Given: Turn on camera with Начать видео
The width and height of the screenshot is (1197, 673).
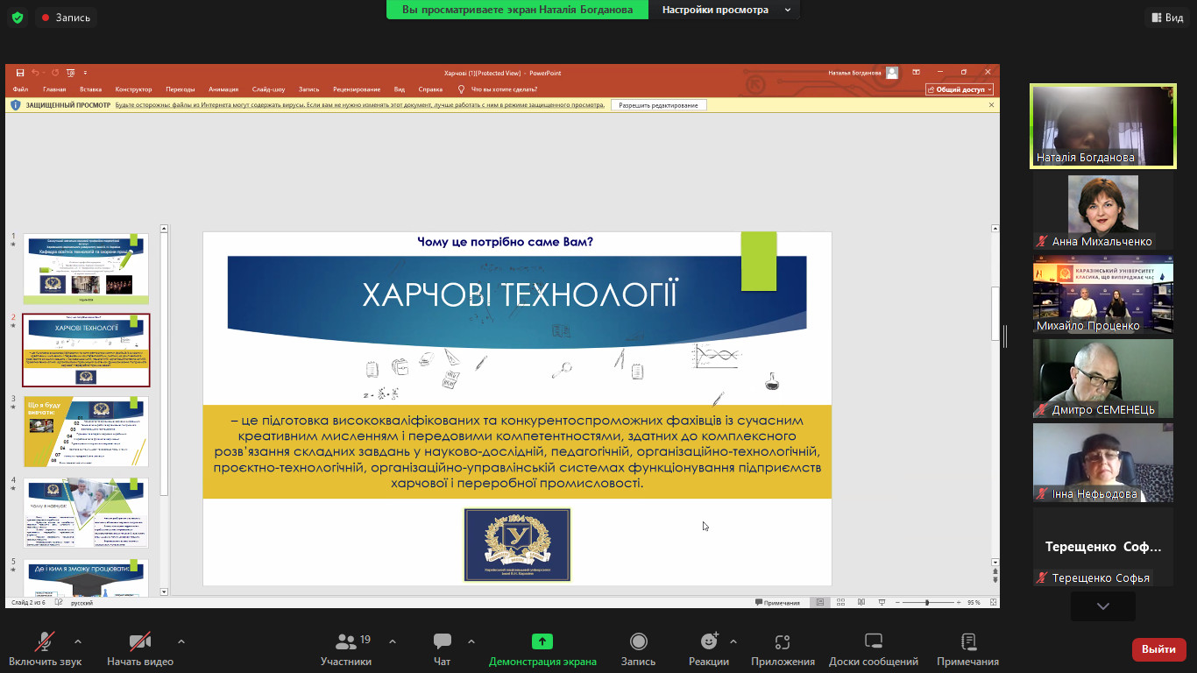Looking at the screenshot, I should (x=140, y=642).
